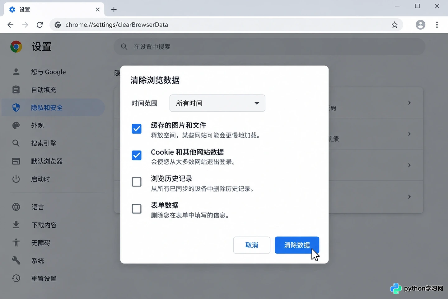Check the 浏览历史记录 checkbox
The image size is (448, 299).
point(137,182)
